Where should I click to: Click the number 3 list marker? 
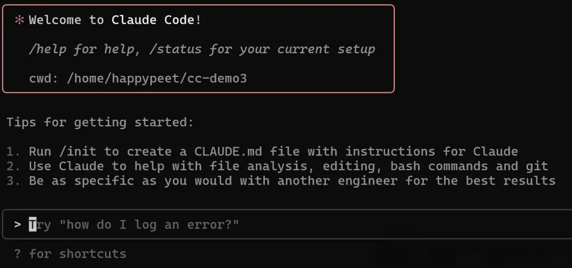pos(13,181)
